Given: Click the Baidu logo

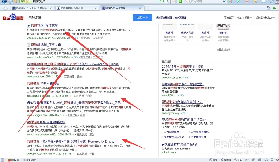Looking at the screenshot, I should pos(13,17).
